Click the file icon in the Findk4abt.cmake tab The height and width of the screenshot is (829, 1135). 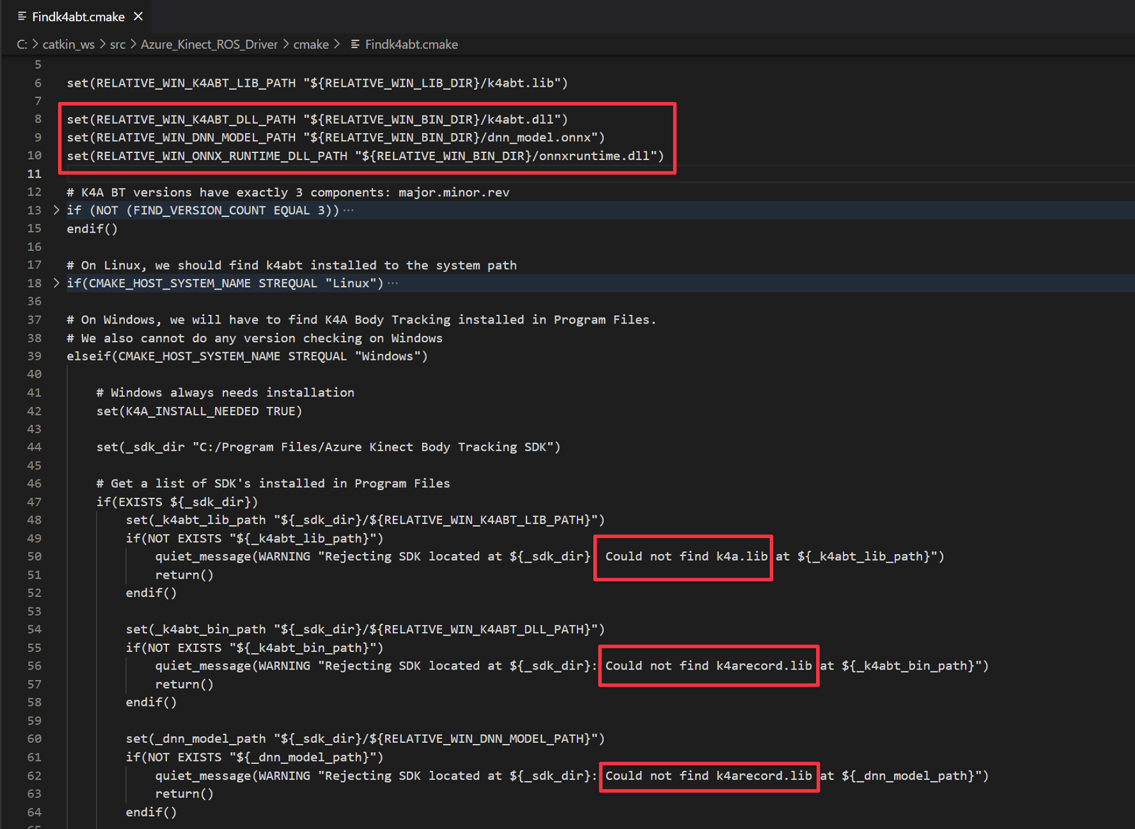coord(21,16)
